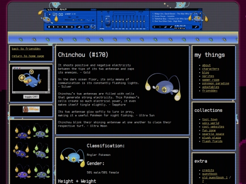The height and width of the screenshot is (184, 246).
Task: Open the pokemon paradise link
Action: tap(215, 84)
